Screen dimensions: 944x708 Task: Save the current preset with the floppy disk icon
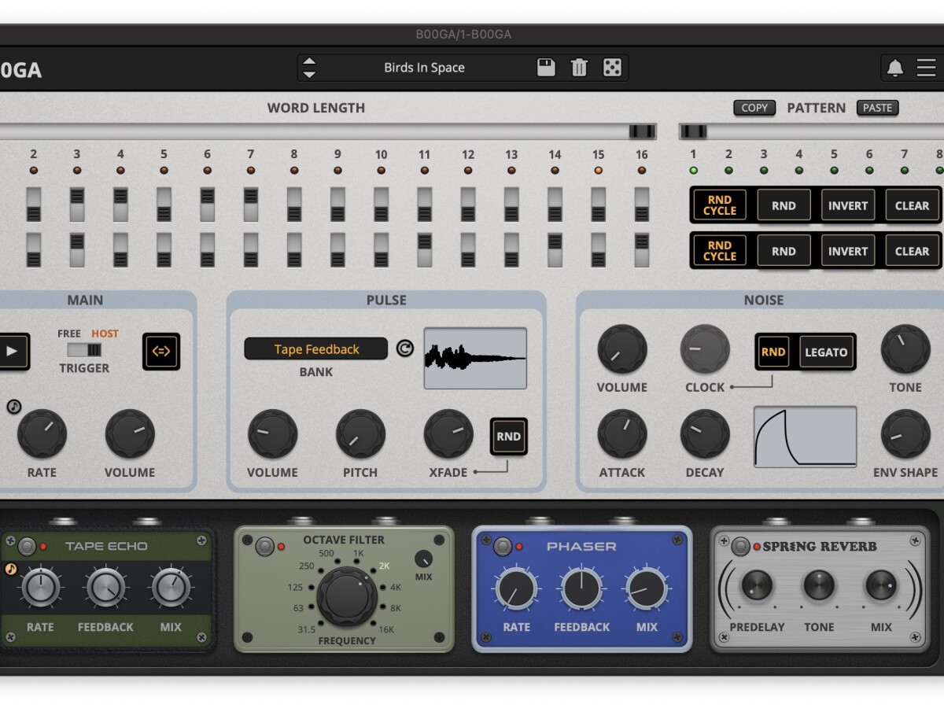[x=546, y=68]
